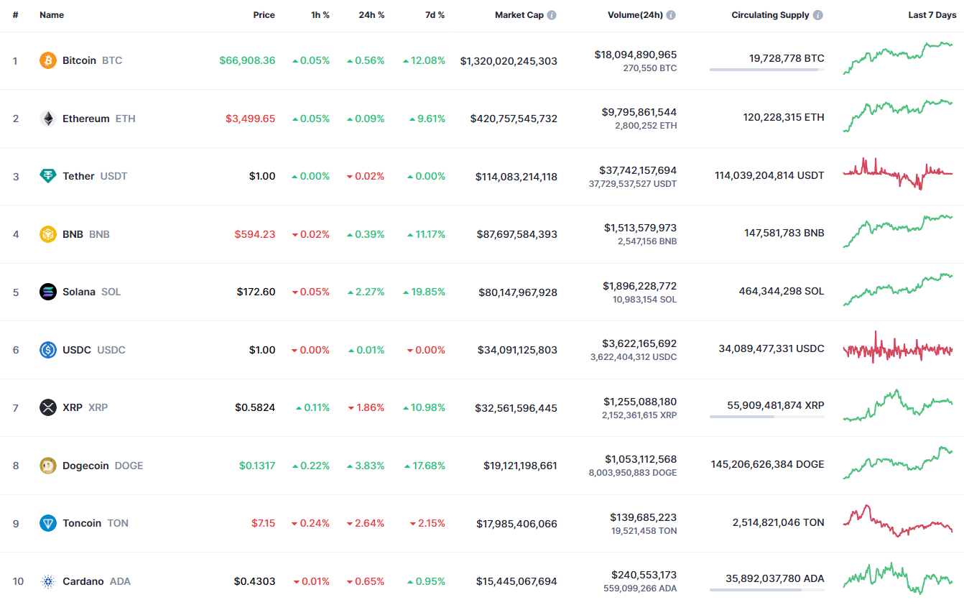Viewport: 964px width, 605px height.
Task: Click the Last 7 Days column header
Action: pos(932,14)
